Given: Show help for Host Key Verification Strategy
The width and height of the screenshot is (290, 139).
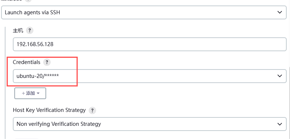Looking at the screenshot, I should (x=92, y=110).
